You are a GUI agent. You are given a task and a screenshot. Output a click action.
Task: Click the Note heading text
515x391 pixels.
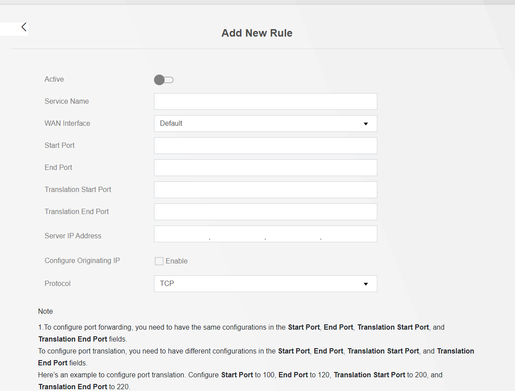pos(45,311)
